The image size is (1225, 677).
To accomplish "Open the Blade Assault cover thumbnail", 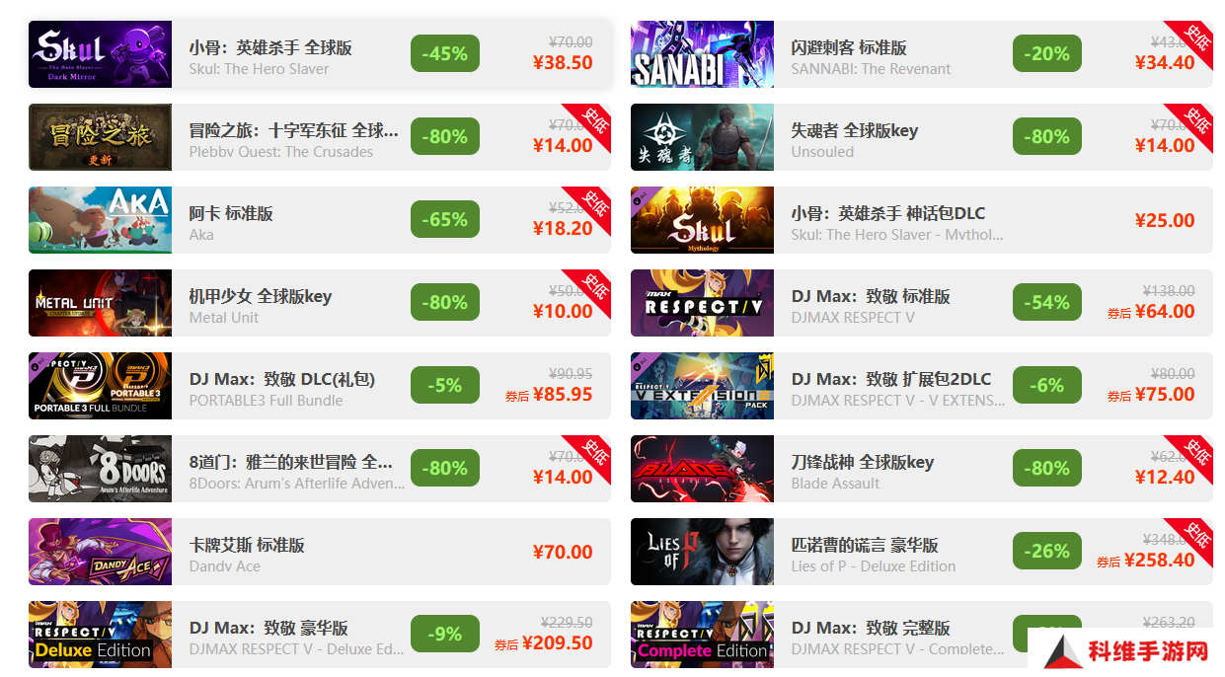I will [x=702, y=469].
